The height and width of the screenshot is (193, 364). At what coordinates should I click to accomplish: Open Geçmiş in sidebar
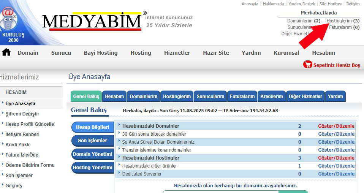[14, 185]
